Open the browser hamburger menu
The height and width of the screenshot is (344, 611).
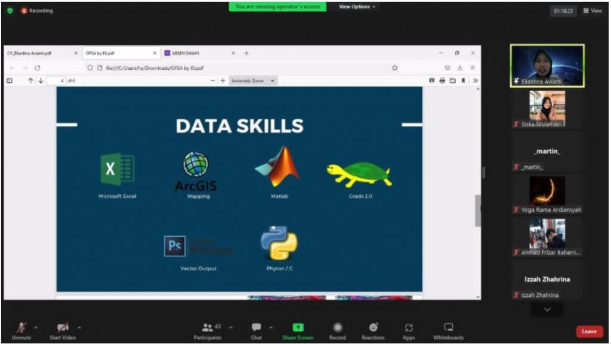click(473, 68)
